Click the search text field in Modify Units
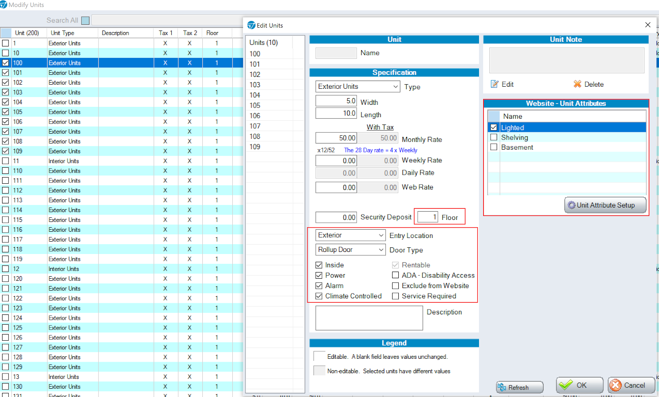The image size is (659, 397). [167, 20]
